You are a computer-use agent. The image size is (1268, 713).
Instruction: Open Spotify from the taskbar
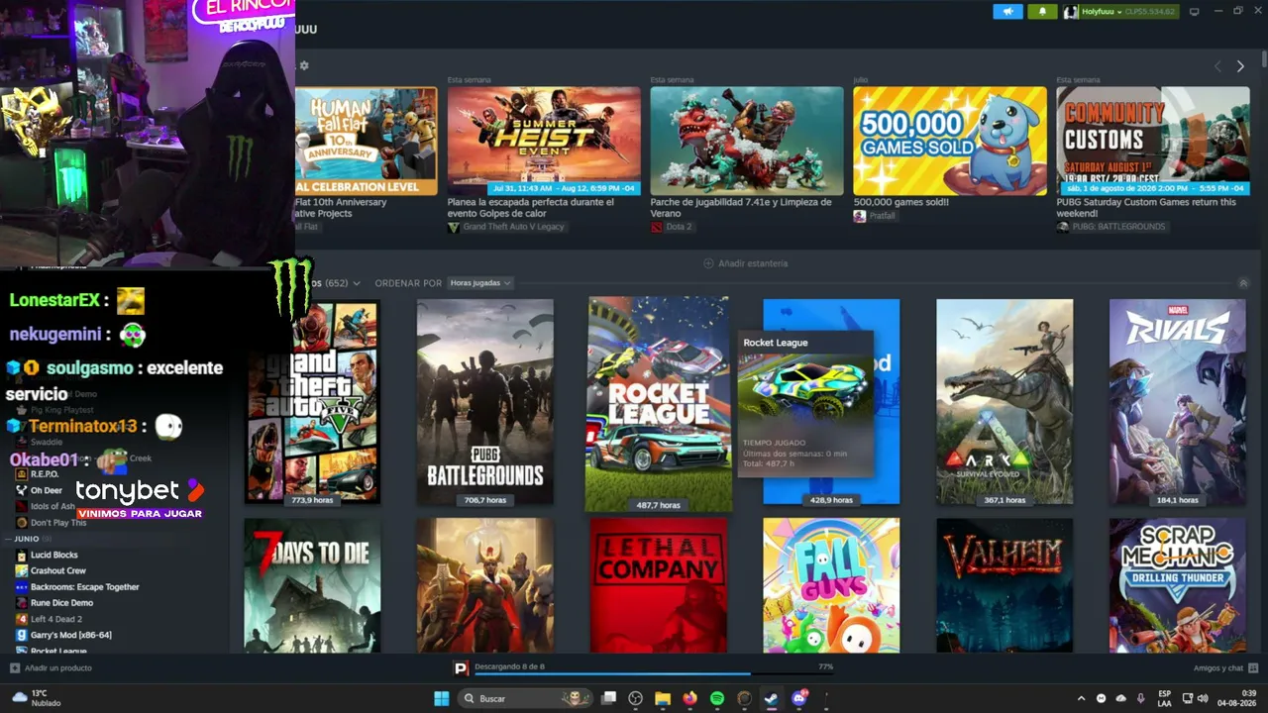[717, 698]
